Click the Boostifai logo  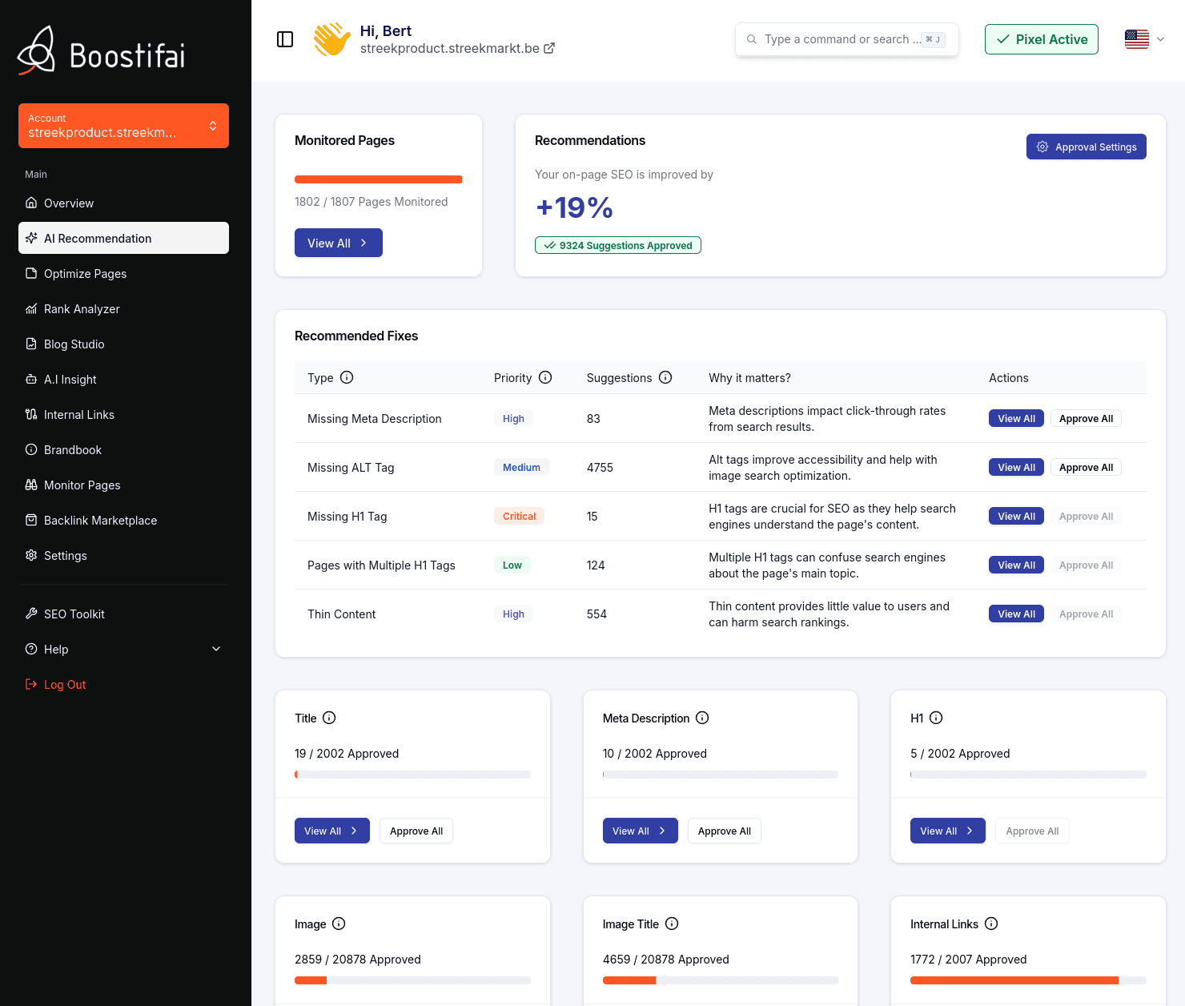coord(101,51)
